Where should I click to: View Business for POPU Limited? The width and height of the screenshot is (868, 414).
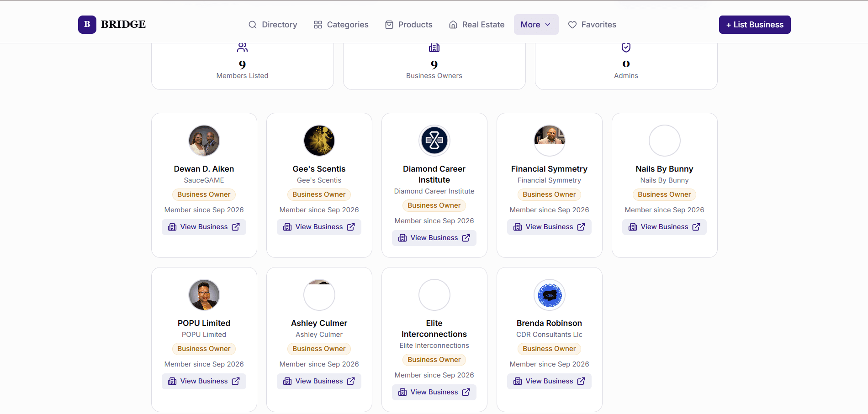point(204,381)
